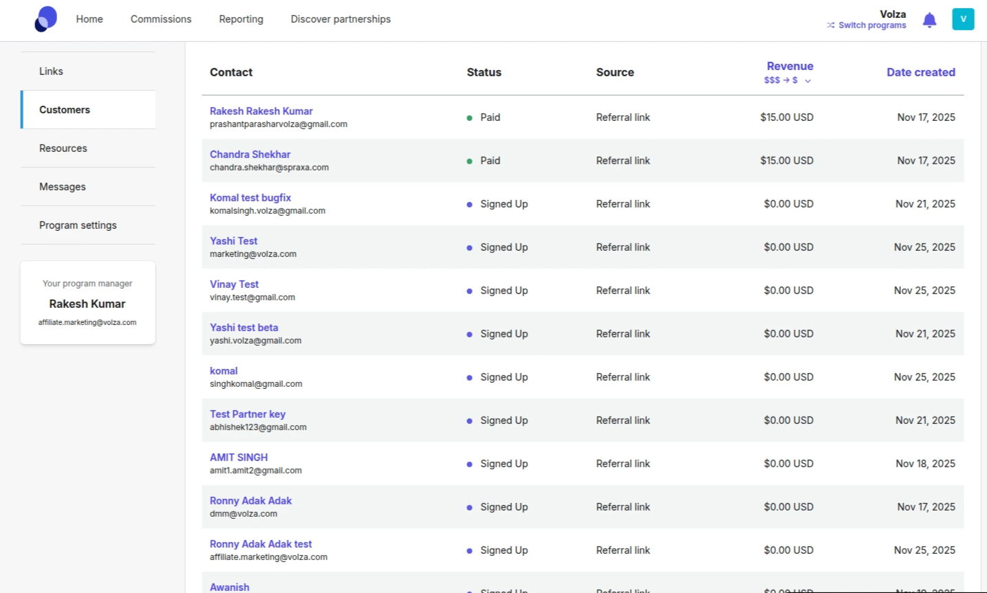987x593 pixels.
Task: Open Resources in the sidebar
Action: pyautogui.click(x=63, y=148)
